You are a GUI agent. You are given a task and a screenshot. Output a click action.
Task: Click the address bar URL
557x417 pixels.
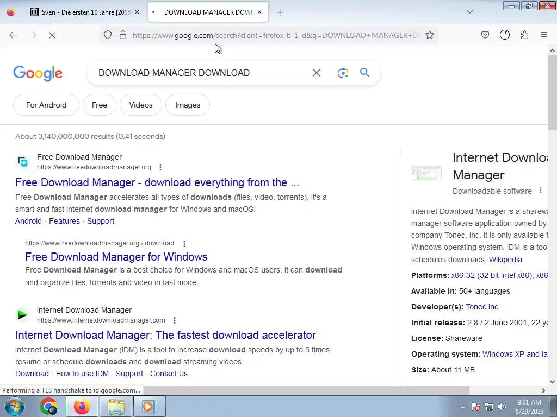[x=276, y=35]
